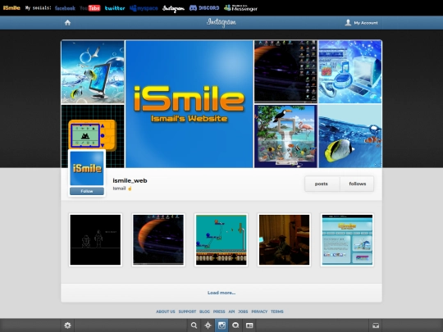
Task: Open the SUPPORT footer link
Action: coord(187,312)
